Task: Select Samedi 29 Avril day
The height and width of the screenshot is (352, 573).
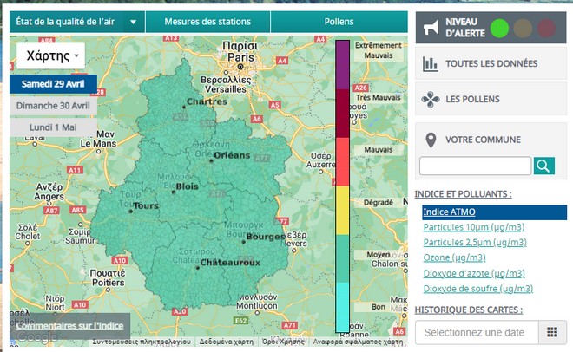Action: coord(53,84)
